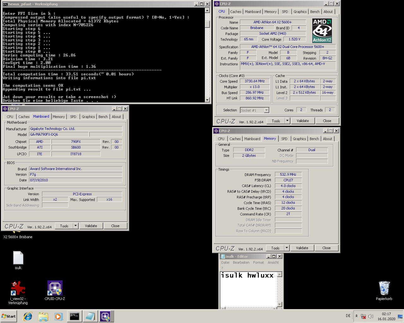The height and width of the screenshot is (323, 404).
Task: Click the isulk Editor title icon
Action: pyautogui.click(x=223, y=256)
